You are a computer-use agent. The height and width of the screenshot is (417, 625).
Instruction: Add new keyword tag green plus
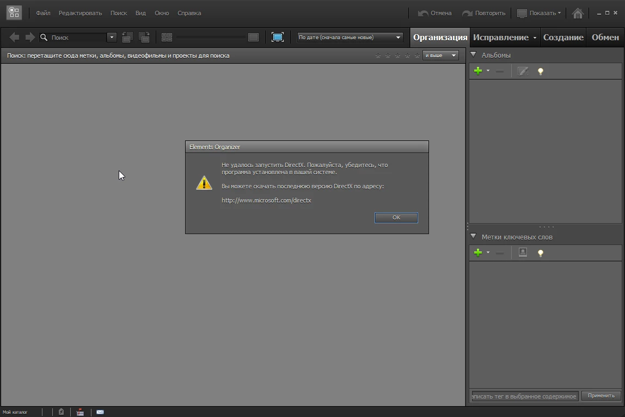tap(478, 253)
